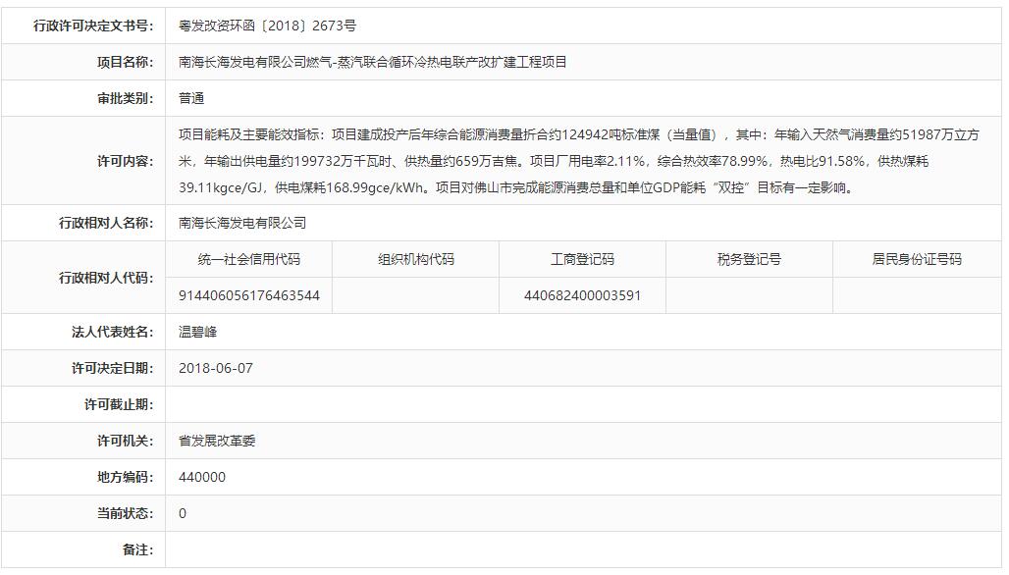Click the 审批类别 value 普通
The height and width of the screenshot is (575, 1009).
[191, 99]
